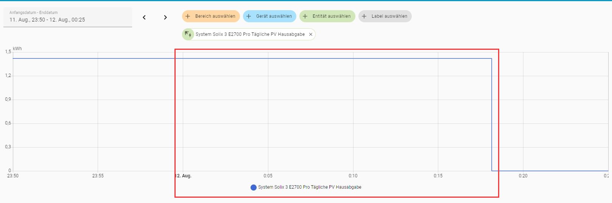Click the System Solix 3 E2700 chip name
This screenshot has width=612, height=203.
click(250, 34)
